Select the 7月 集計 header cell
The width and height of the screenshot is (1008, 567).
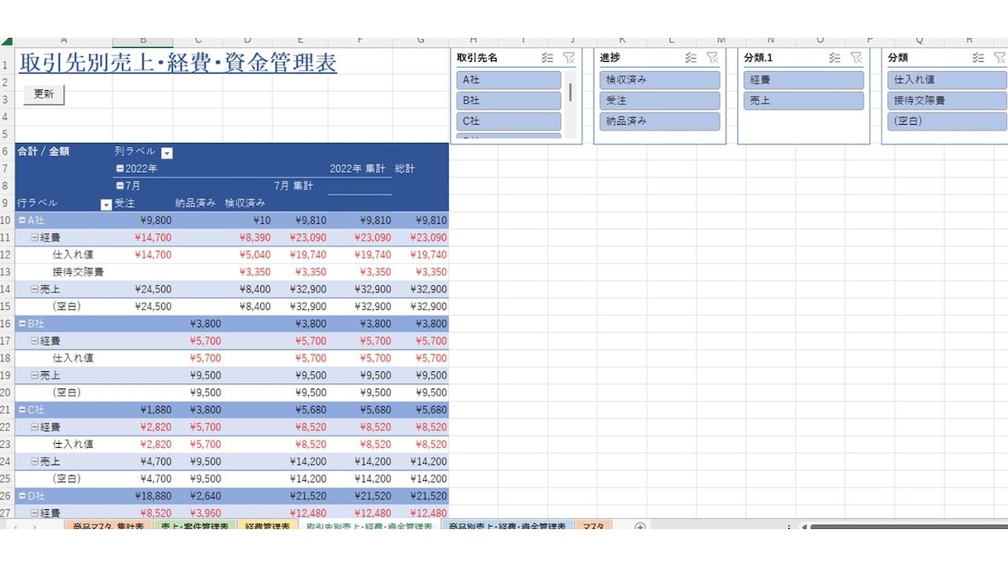(300, 186)
